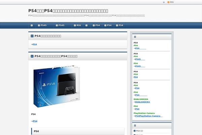202x135 pixels.
Task: Open the first nav bar arrow item
Action: [32, 25]
